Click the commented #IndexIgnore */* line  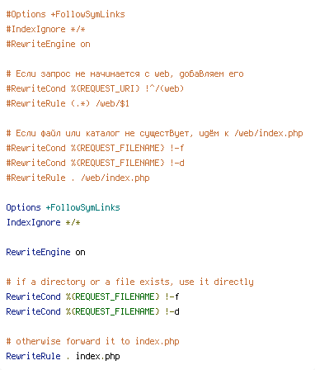pyautogui.click(x=45, y=29)
